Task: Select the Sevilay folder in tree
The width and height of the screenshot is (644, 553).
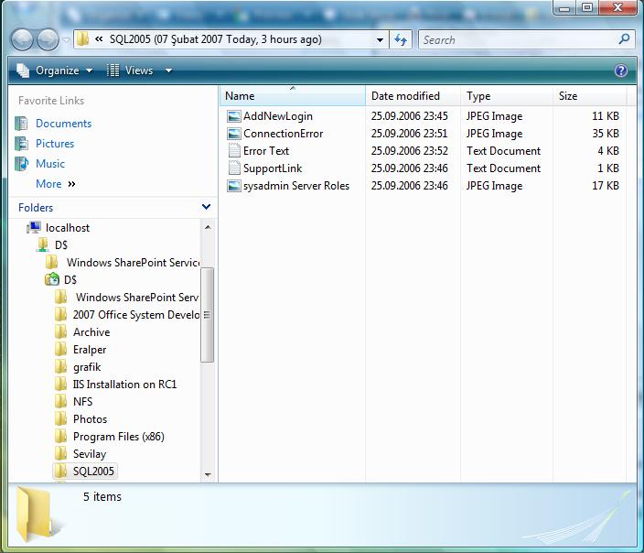Action: pyautogui.click(x=90, y=454)
